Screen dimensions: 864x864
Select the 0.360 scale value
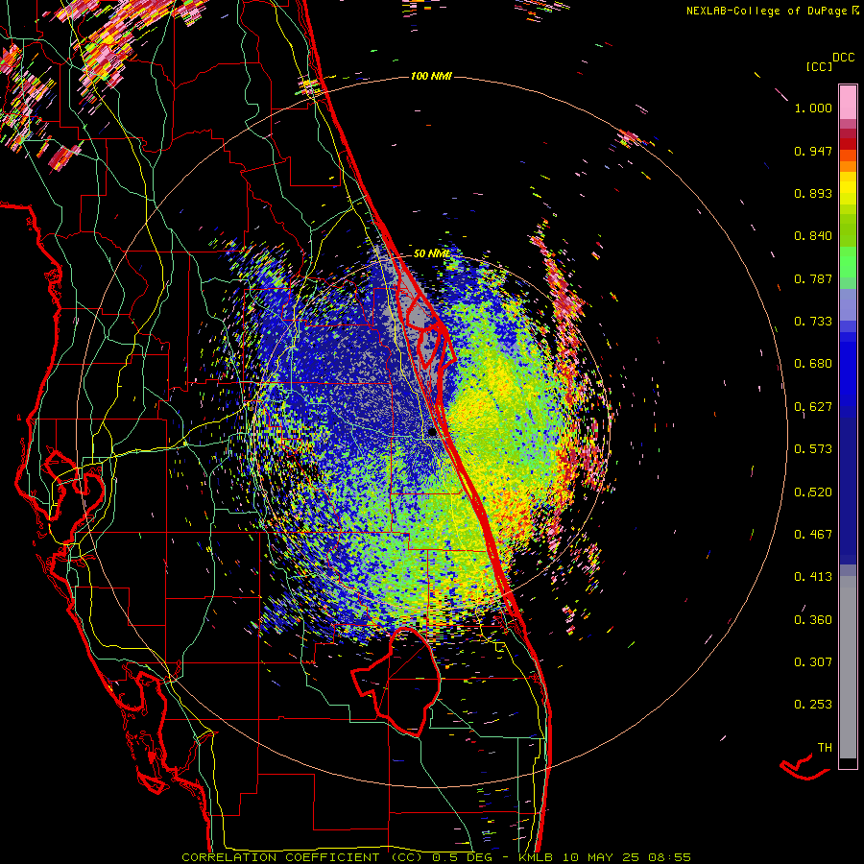813,620
